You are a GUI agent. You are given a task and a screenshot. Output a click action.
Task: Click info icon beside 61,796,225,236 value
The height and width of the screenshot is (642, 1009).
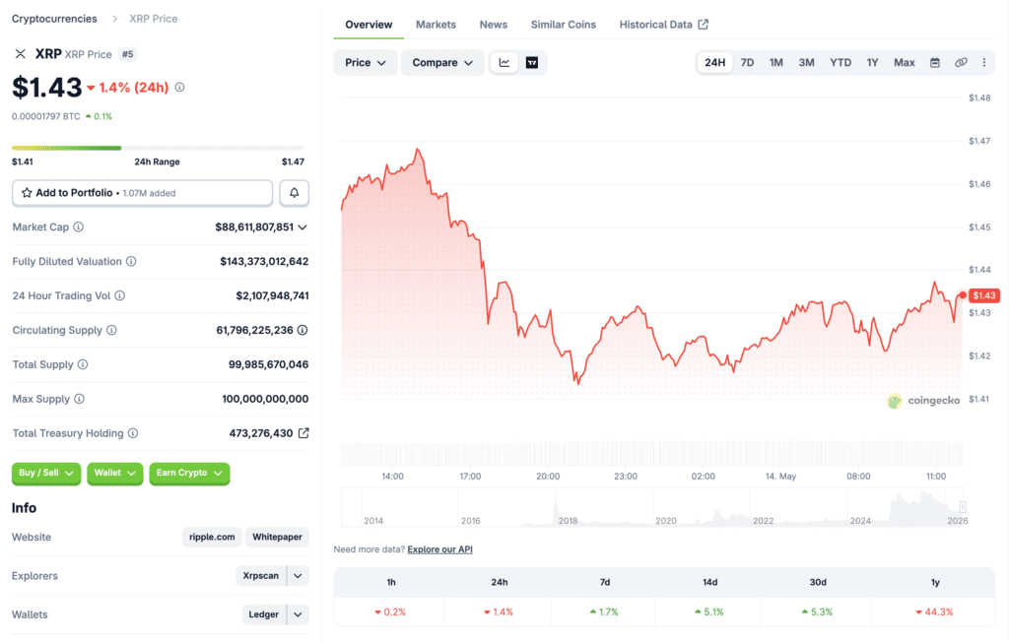click(x=303, y=330)
